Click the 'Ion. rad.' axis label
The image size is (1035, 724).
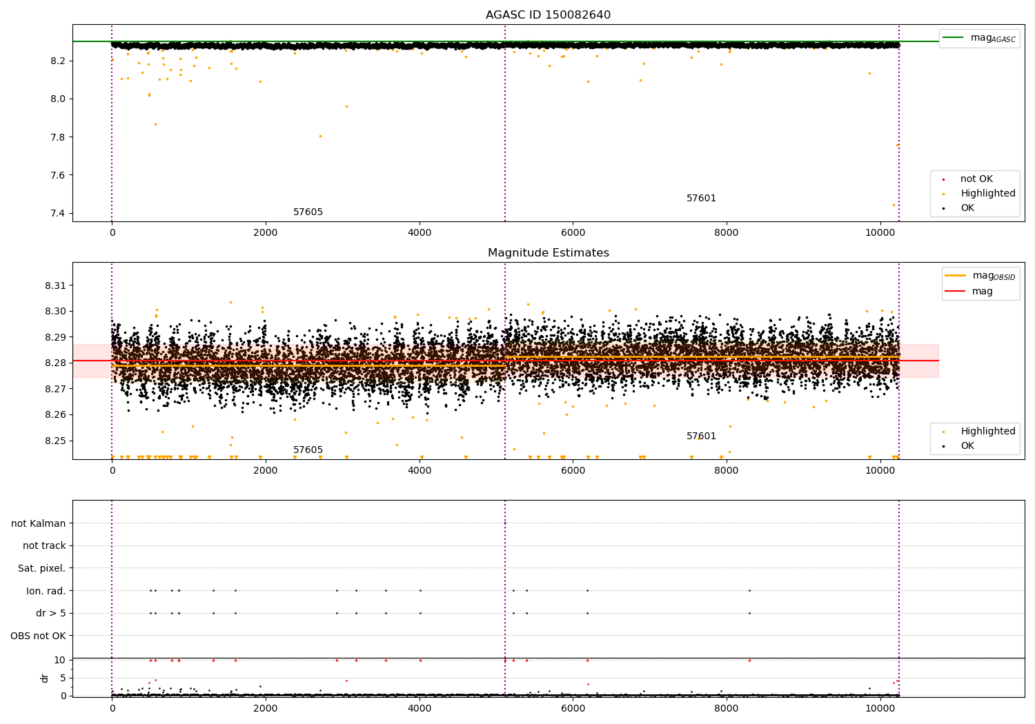(x=46, y=591)
